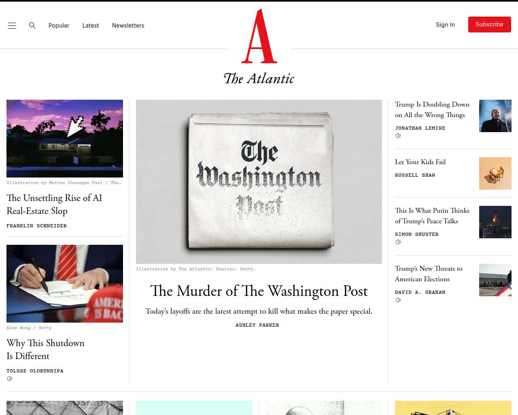
Task: Play audio for Threats to American Elections
Action: (398, 300)
